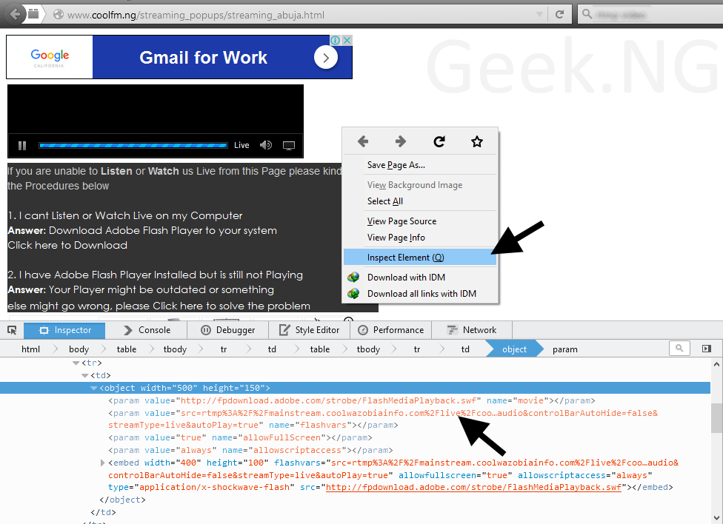Viewport: 723px width, 524px height.
Task: Choose Save Page As…
Action: [420, 165]
